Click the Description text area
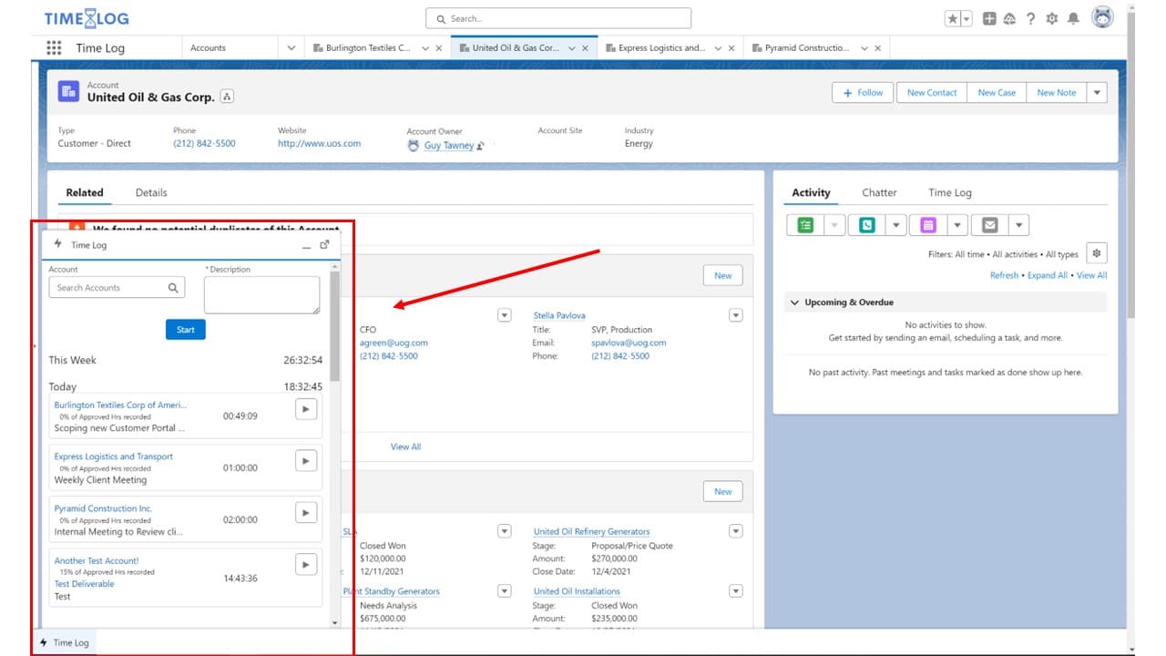This screenshot has height=656, width=1166. (261, 295)
